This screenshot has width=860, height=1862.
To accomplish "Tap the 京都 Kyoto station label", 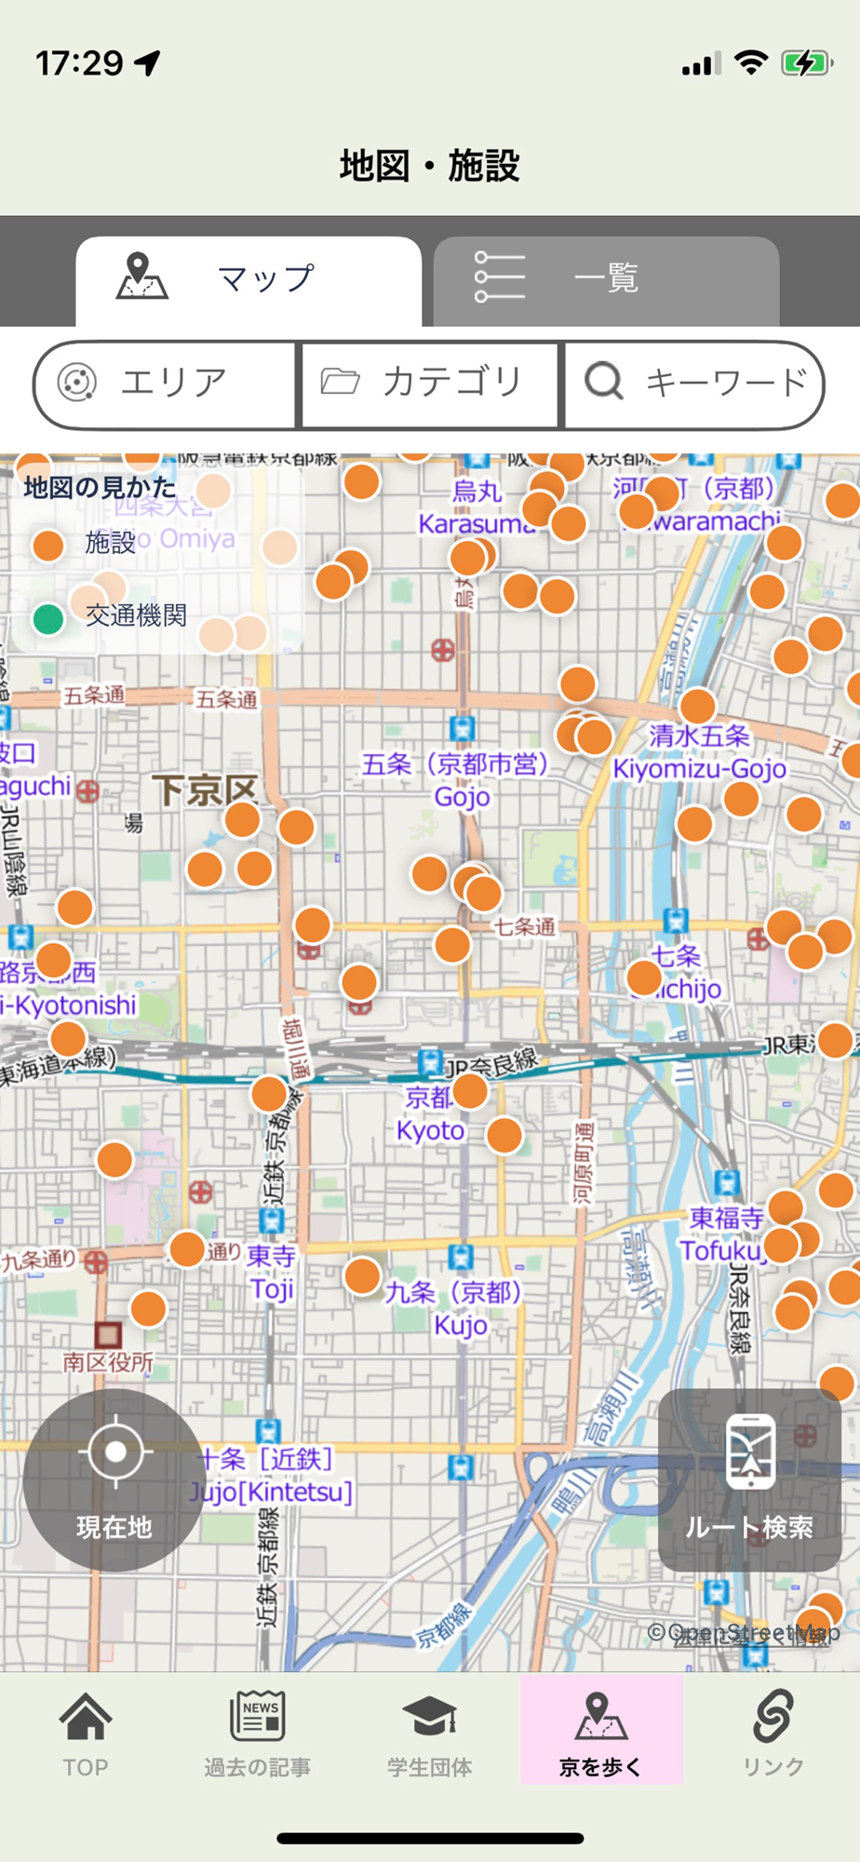I will click(x=430, y=1114).
